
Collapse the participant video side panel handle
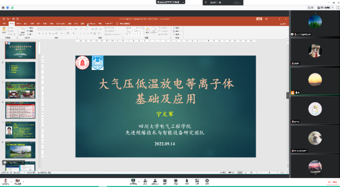pyautogui.click(x=287, y=95)
